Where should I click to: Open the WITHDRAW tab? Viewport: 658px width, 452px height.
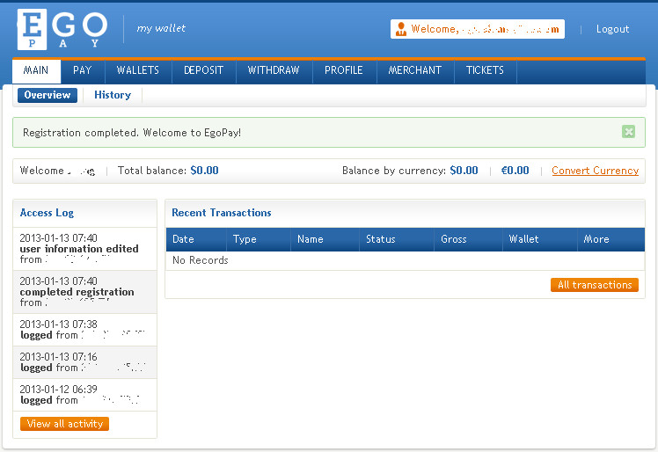[x=274, y=70]
